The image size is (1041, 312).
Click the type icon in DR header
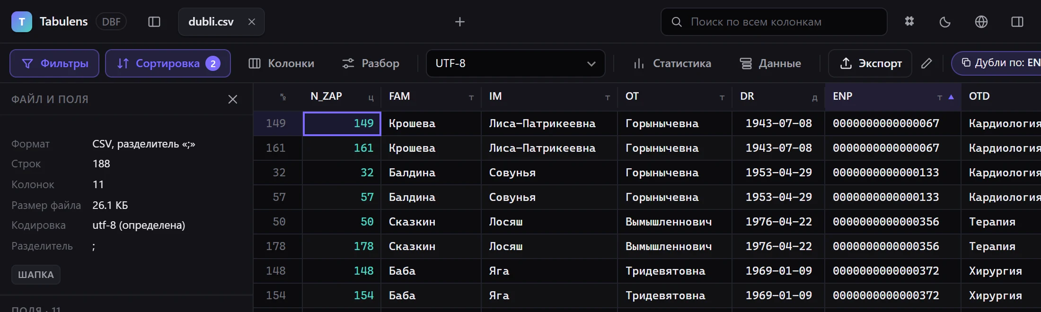pyautogui.click(x=815, y=97)
